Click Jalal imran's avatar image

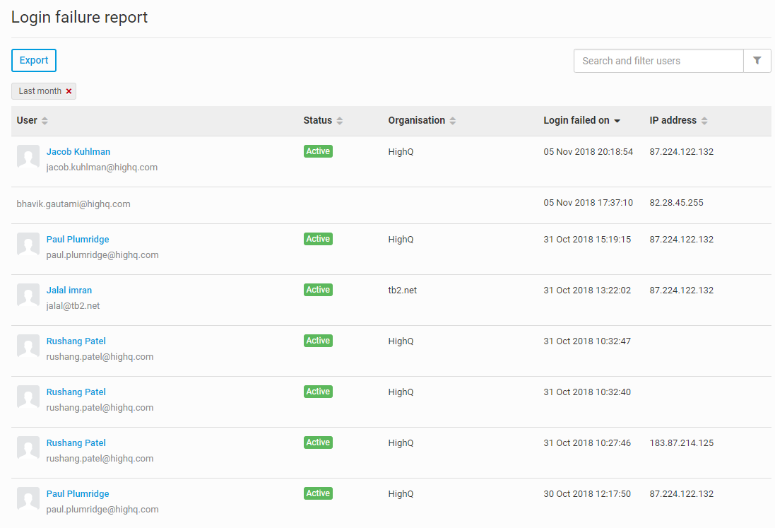click(x=28, y=295)
